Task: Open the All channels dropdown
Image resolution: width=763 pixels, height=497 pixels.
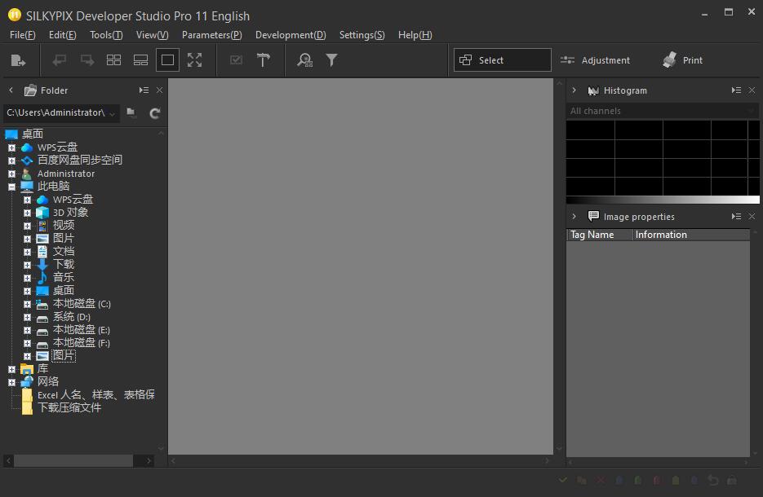Action: 662,111
